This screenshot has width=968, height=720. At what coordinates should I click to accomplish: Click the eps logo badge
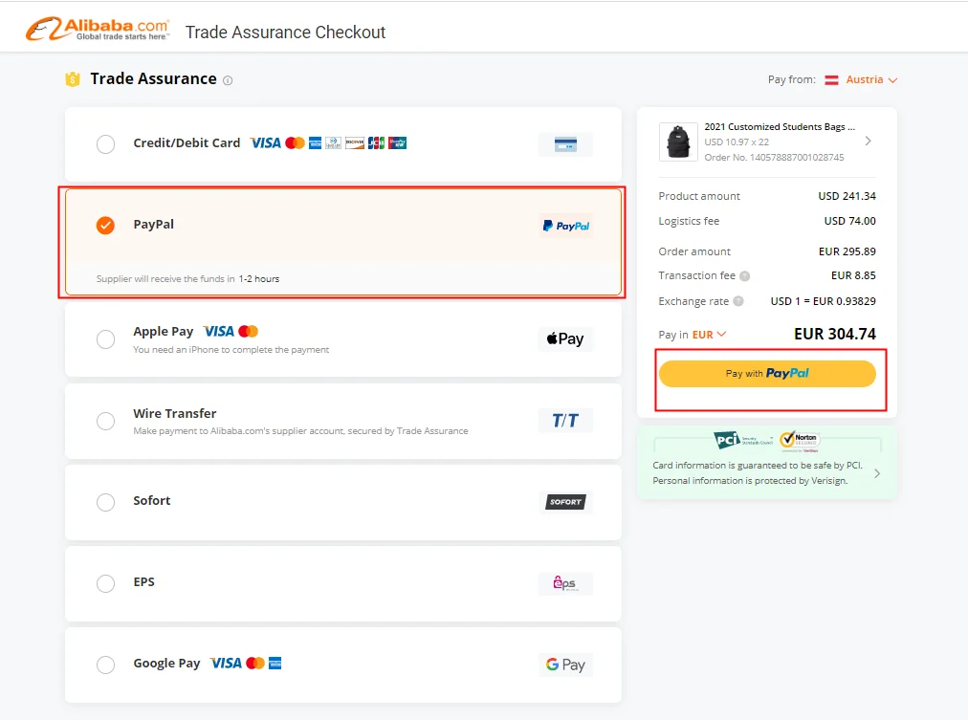pos(565,583)
